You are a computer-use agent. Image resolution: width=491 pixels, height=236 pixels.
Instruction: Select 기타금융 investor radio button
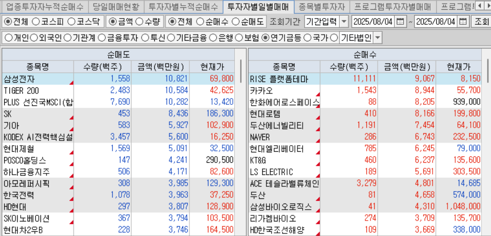tap(170, 38)
